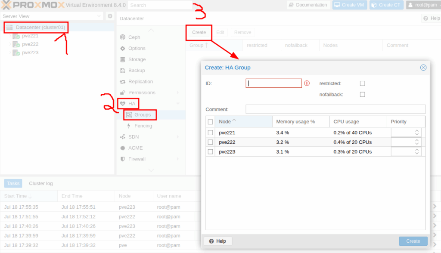The image size is (441, 253).
Task: Click the Backup floppy icon
Action: [x=123, y=71]
